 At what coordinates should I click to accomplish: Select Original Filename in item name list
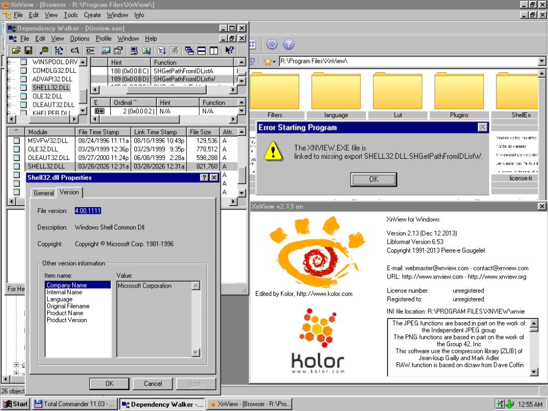coord(68,306)
